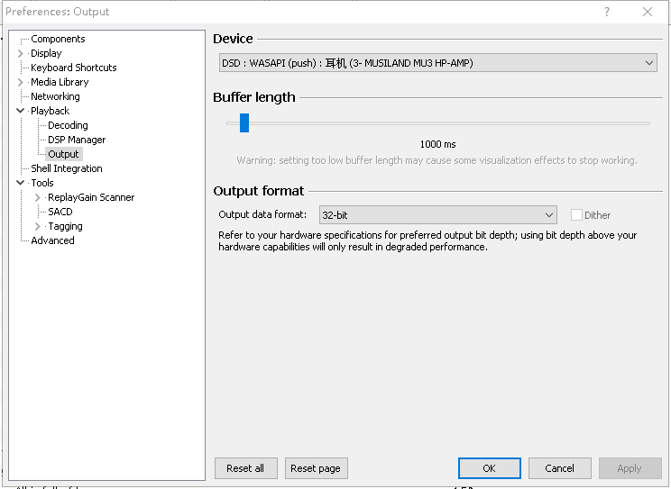Collapse the Playback tree node
Screen dimensions: 671x489
pos(21,111)
